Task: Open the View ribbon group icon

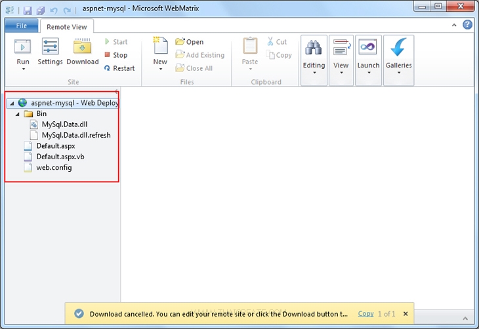Action: click(x=341, y=47)
